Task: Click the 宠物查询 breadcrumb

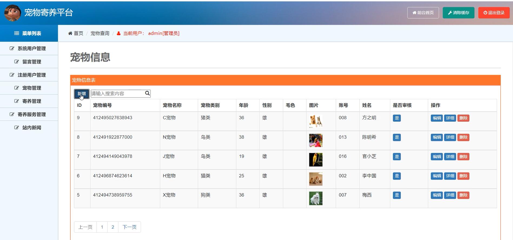Action: click(x=100, y=33)
